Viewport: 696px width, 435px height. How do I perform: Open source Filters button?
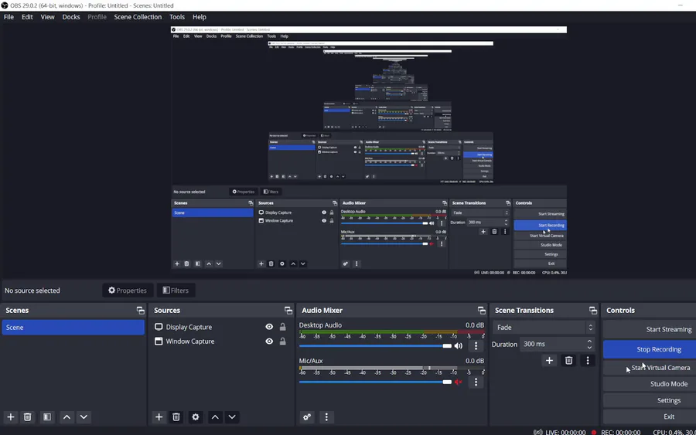coord(176,291)
